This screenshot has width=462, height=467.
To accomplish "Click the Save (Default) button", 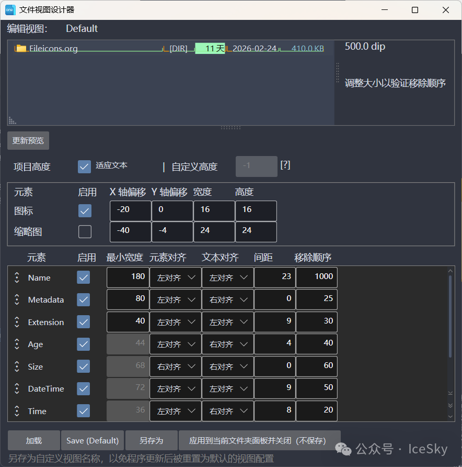I will point(93,440).
